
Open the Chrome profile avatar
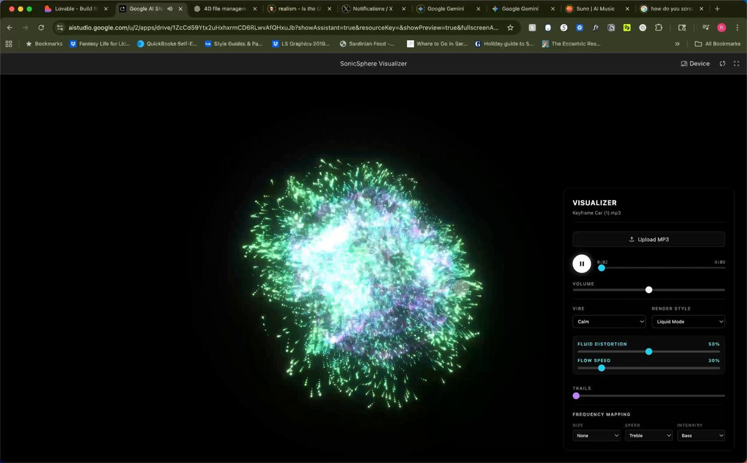tap(721, 27)
